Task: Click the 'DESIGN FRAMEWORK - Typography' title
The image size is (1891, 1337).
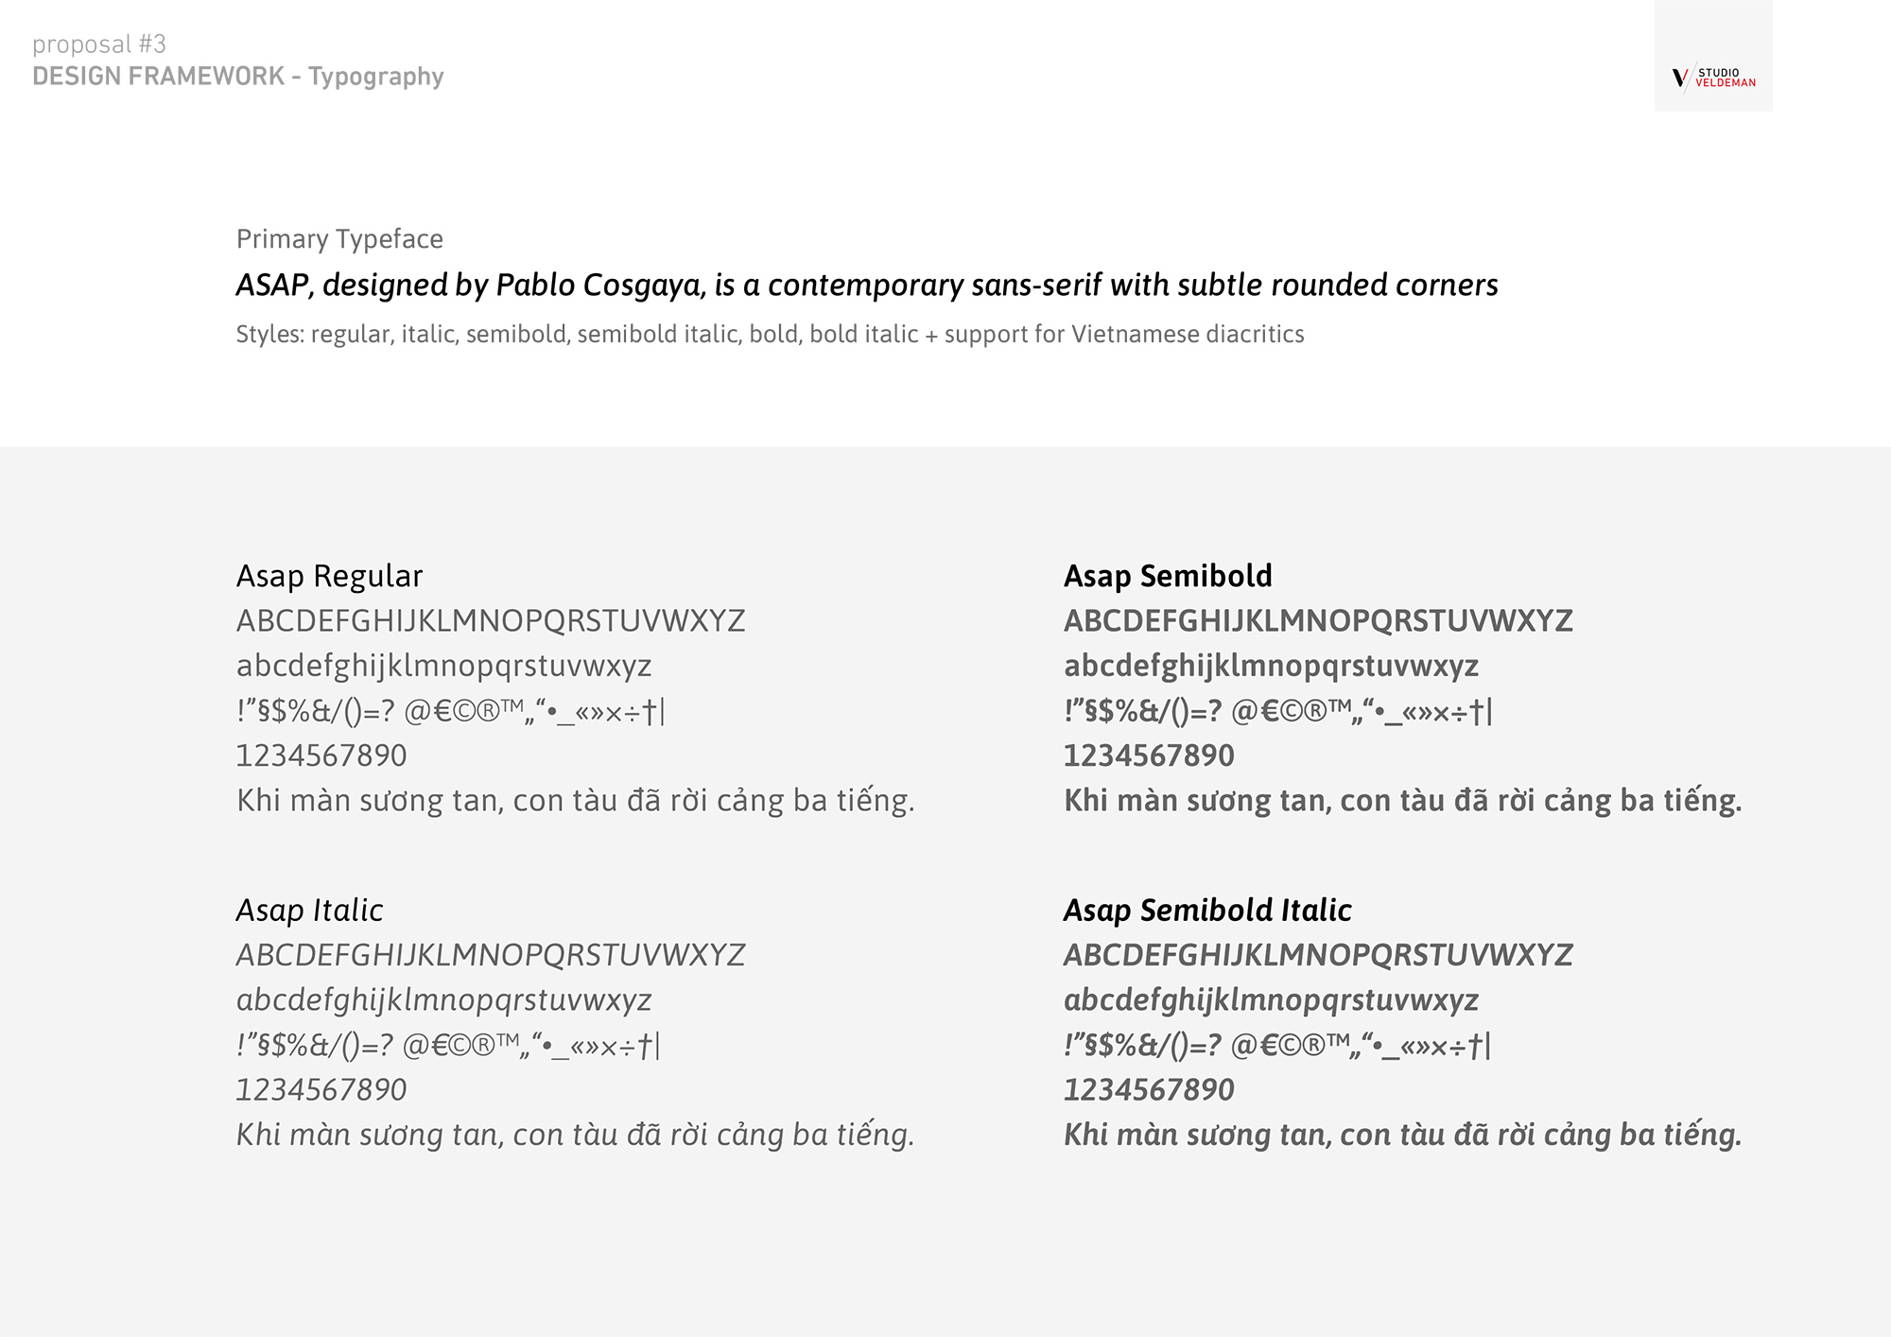Action: 238,77
